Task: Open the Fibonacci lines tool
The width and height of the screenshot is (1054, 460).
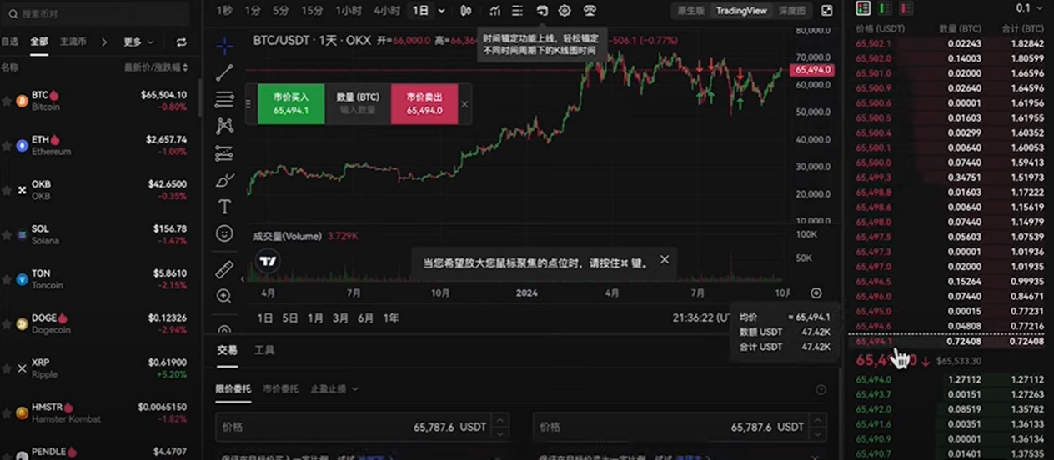Action: [x=224, y=100]
